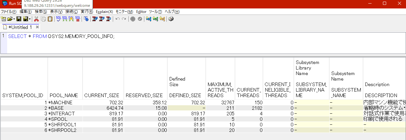The width and height of the screenshot is (406, 140).
Task: Select the *SPOOL pool name cell
Action: click(x=65, y=119)
